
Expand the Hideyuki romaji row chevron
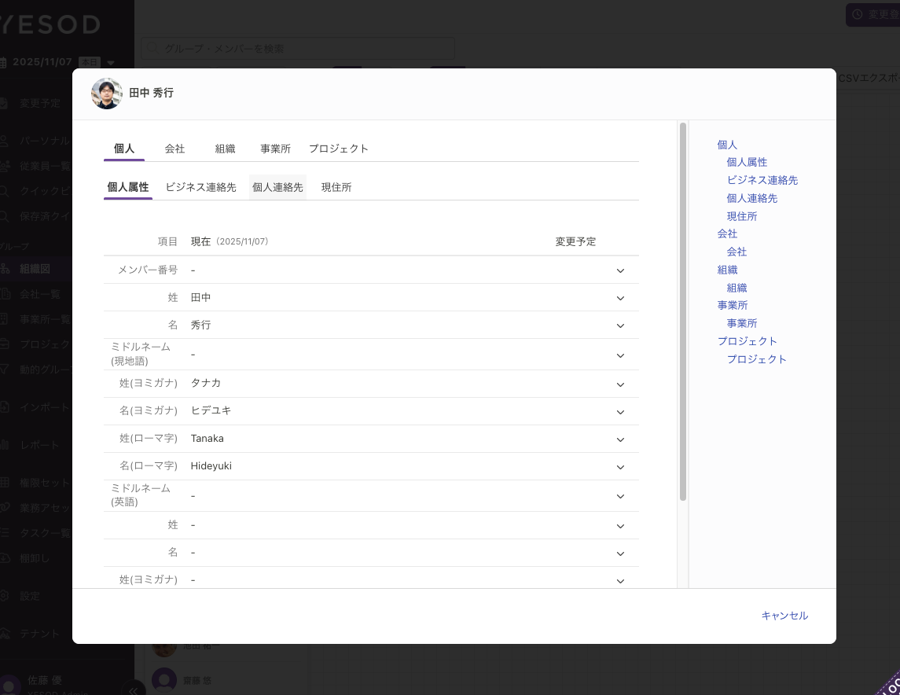coord(620,467)
